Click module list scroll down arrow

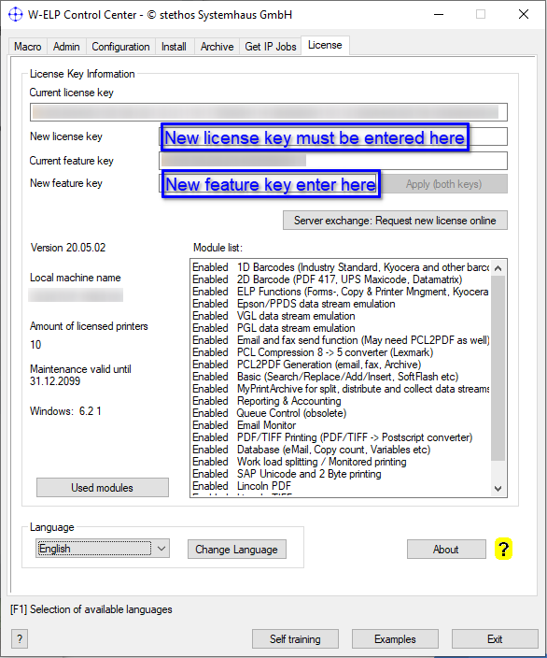tap(498, 489)
